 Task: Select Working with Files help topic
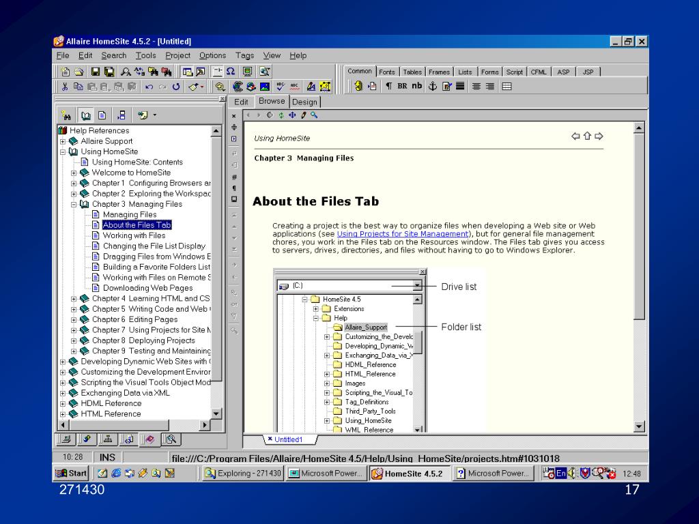coord(134,235)
